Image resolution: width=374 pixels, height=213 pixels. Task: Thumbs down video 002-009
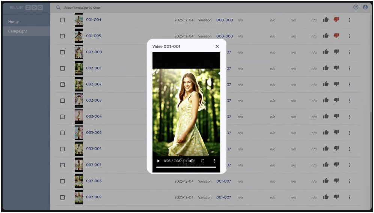(336, 197)
